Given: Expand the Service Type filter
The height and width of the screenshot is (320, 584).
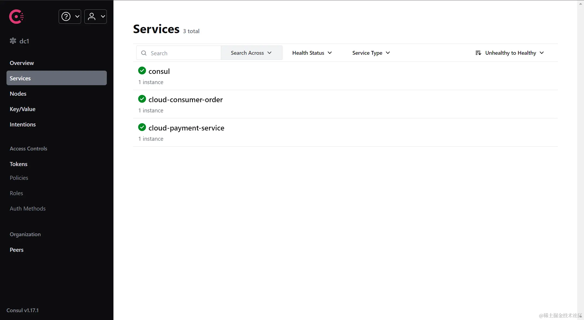Looking at the screenshot, I should tap(371, 53).
